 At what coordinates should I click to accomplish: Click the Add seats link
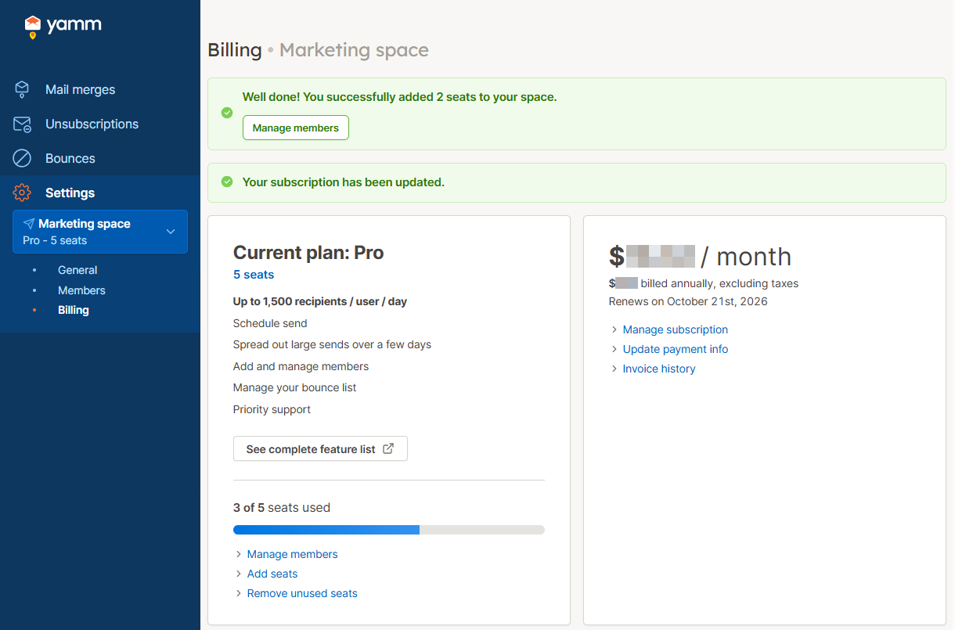272,574
